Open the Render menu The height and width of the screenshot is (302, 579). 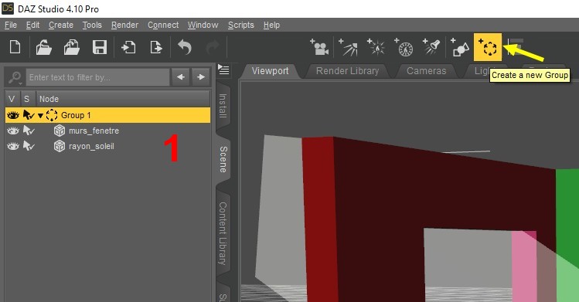coord(124,25)
